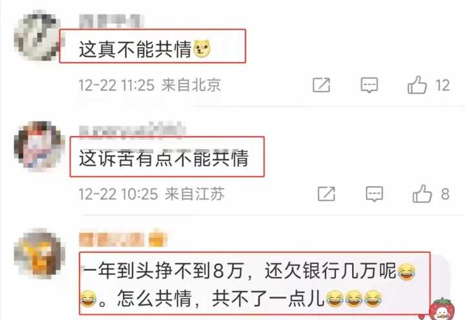Open second commenter's avatar profile
Screen dimensions: 465x320
39,145
